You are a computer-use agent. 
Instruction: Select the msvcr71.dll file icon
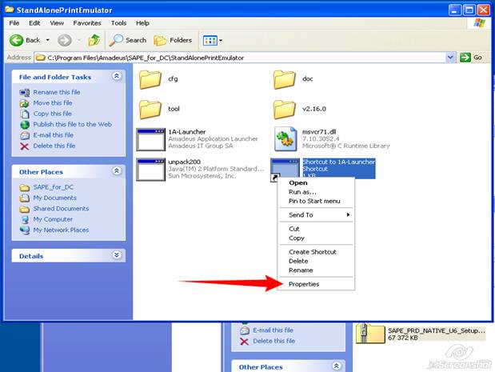(285, 138)
